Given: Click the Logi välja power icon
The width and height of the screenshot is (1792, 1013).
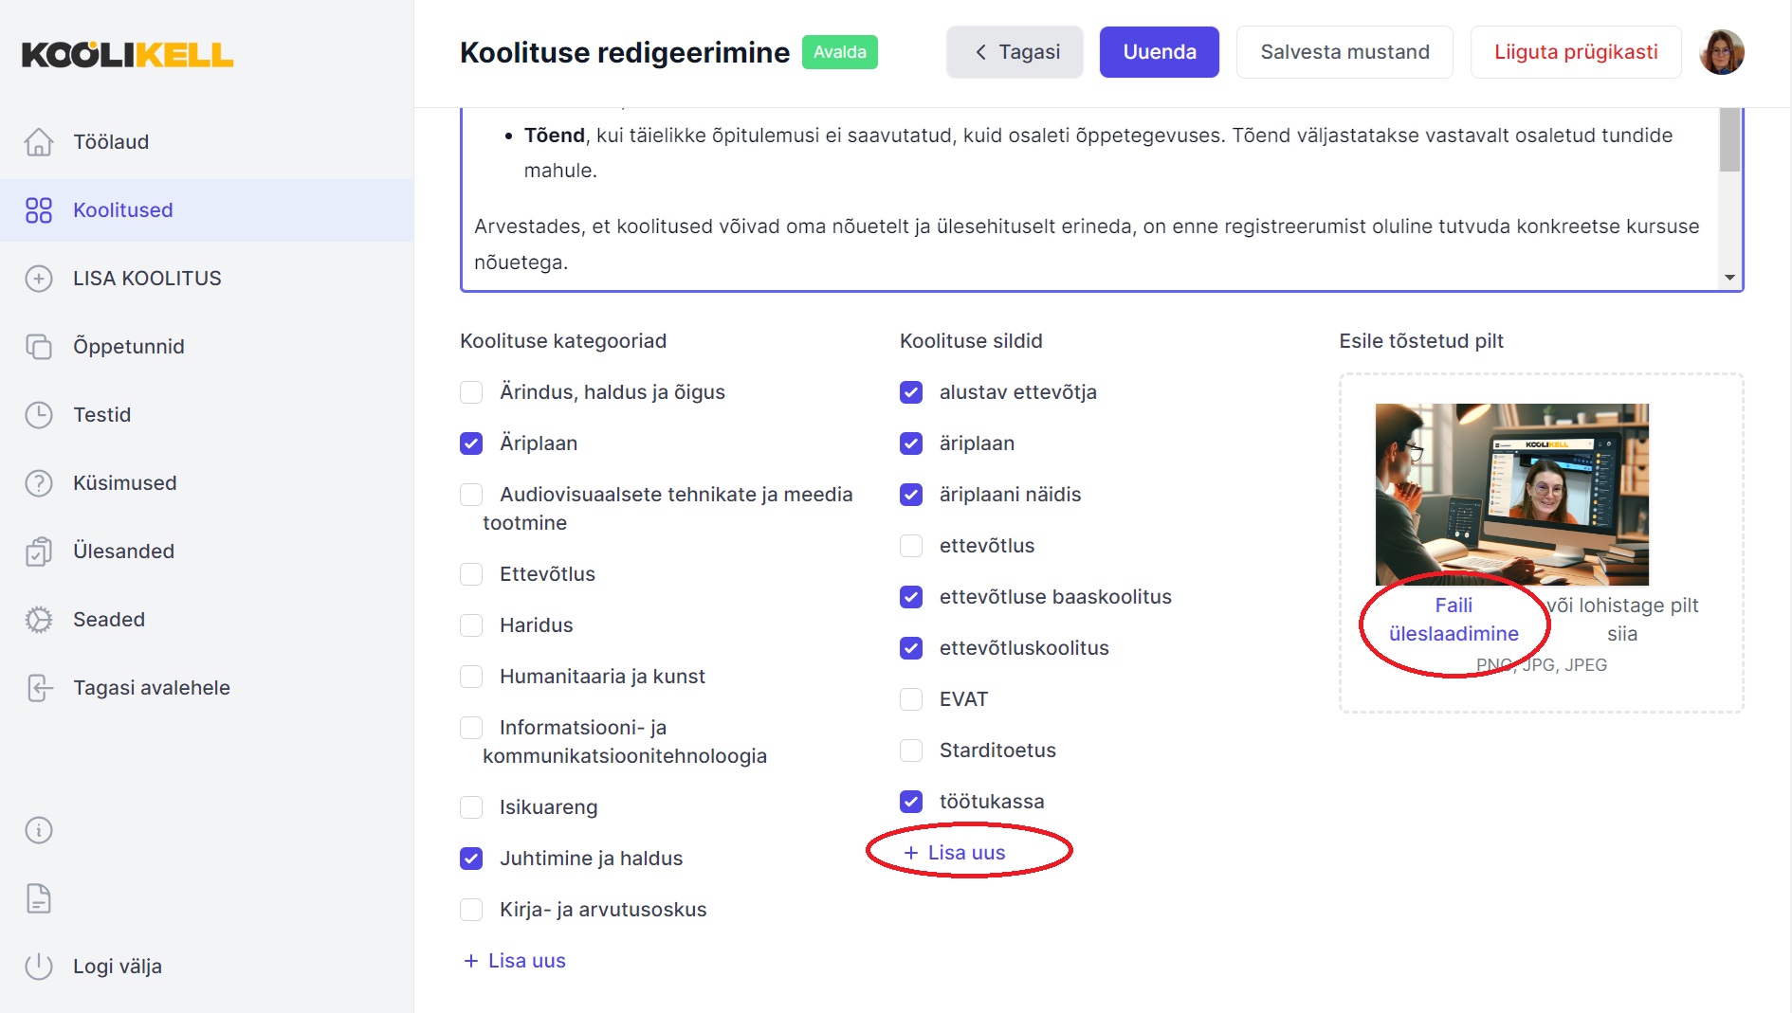Looking at the screenshot, I should (39, 967).
